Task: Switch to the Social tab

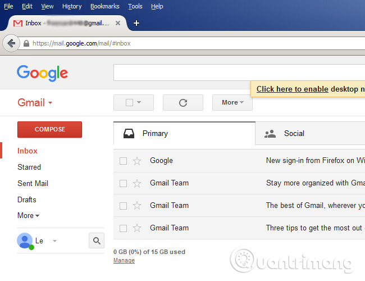Action: tap(310, 134)
